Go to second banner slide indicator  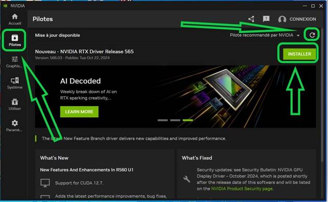pyautogui.click(x=175, y=120)
